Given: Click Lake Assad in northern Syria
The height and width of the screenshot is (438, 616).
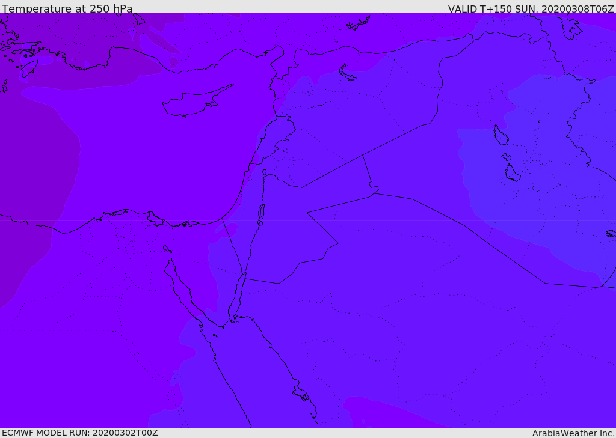Looking at the screenshot, I should point(347,73).
